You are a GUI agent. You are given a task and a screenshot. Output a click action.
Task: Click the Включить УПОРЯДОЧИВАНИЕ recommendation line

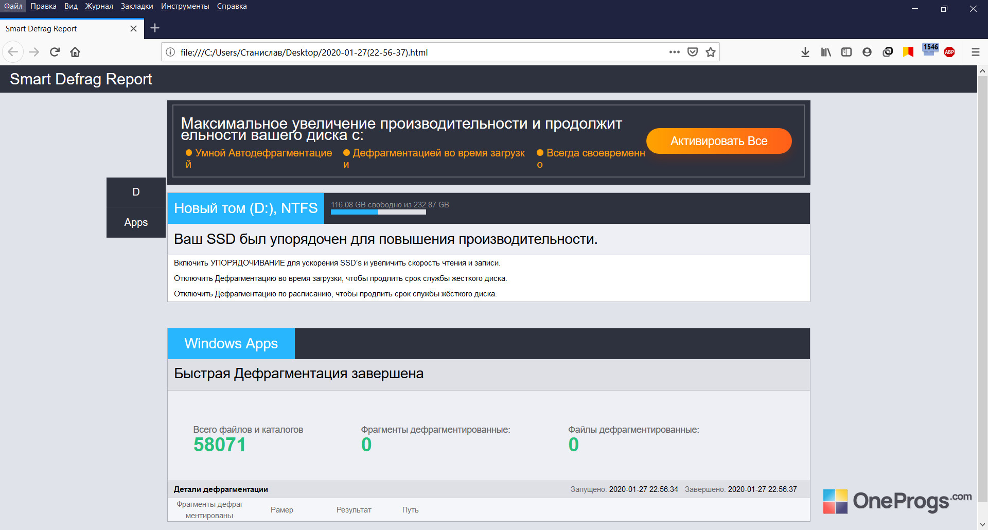tap(337, 263)
